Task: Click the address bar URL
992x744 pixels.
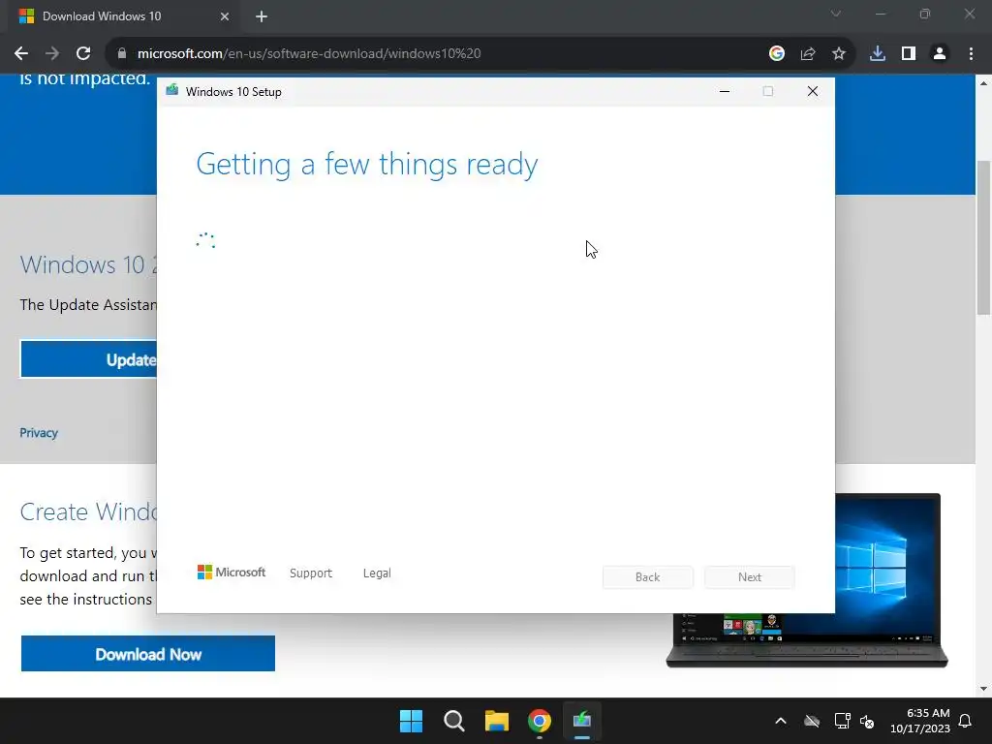Action: pos(309,54)
